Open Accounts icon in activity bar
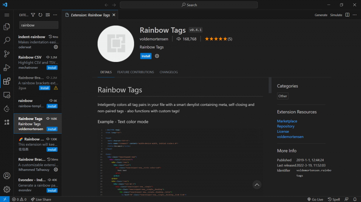The image size is (361, 202). coord(6,176)
